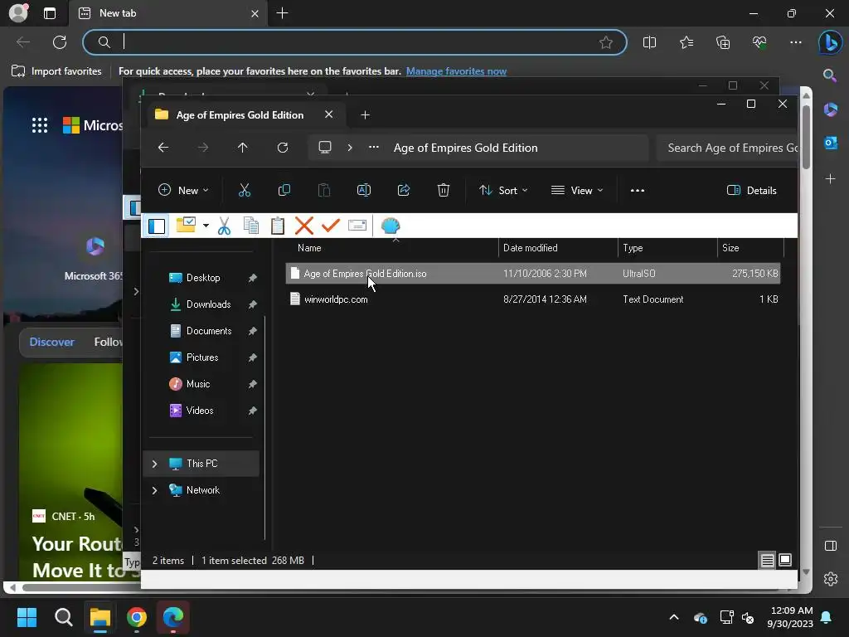Click the Delete trash icon in command bar
Screen dimensions: 849x637
pyautogui.click(x=443, y=190)
